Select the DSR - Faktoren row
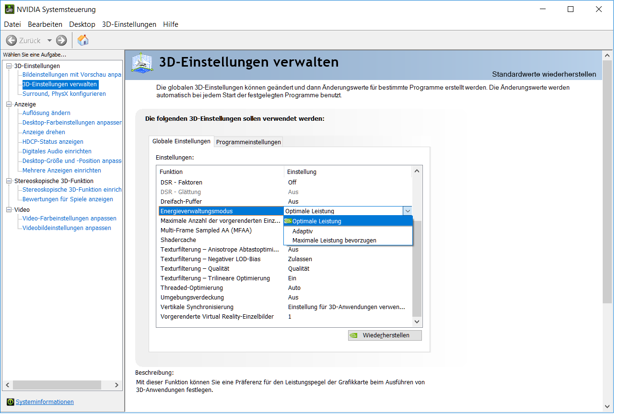The image size is (619, 414). click(x=285, y=182)
